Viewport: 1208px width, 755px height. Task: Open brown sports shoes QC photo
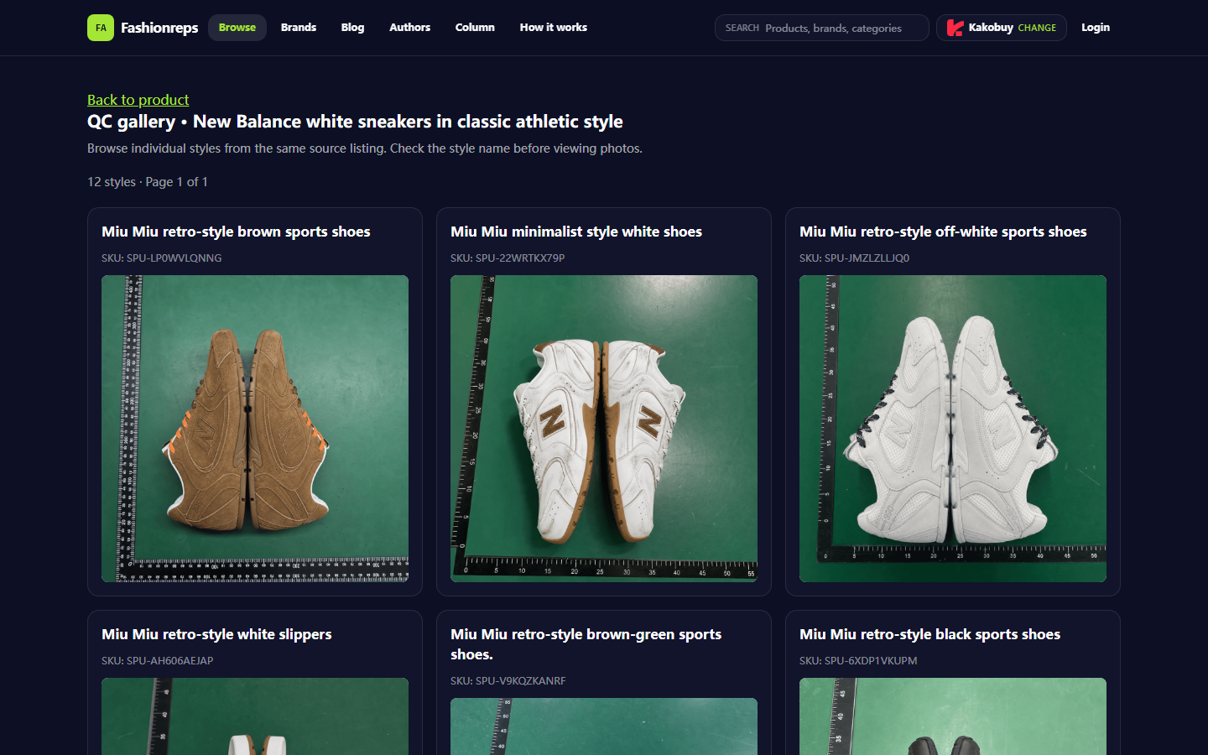pyautogui.click(x=255, y=429)
